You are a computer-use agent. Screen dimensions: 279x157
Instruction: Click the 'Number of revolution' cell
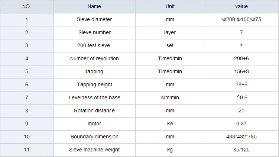(94, 58)
